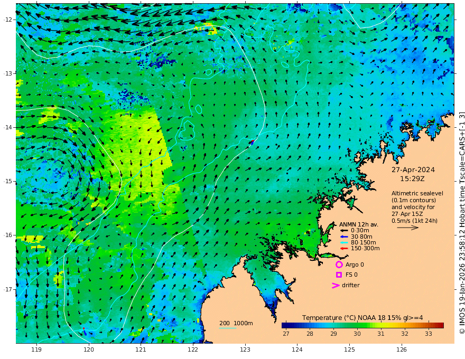Screen dimensions: 465x359
Task: Click the longitude axis label 126
Action: pos(402,350)
